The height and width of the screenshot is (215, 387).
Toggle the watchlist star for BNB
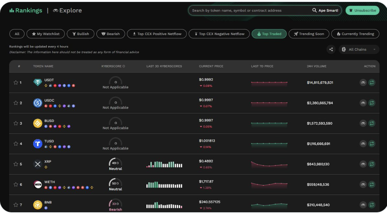16,205
